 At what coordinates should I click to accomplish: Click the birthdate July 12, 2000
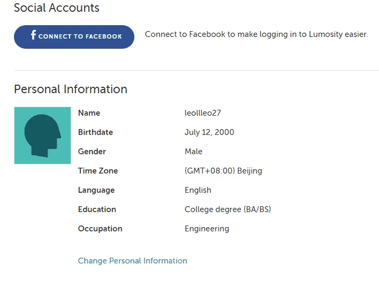tap(209, 132)
